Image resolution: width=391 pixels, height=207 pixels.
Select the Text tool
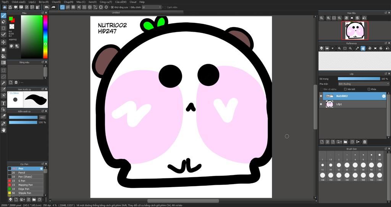coord(3,103)
